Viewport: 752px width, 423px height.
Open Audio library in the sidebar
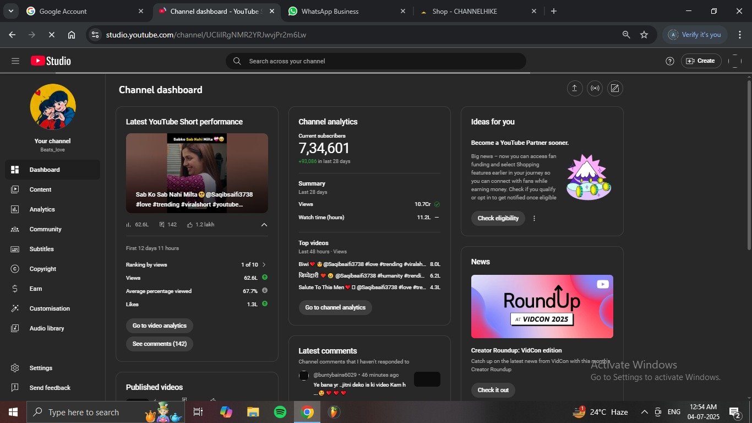[52, 328]
